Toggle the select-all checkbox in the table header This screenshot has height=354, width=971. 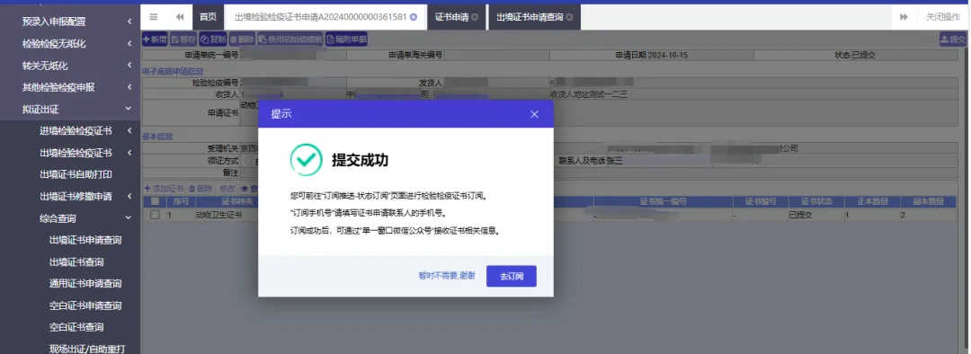tap(155, 202)
